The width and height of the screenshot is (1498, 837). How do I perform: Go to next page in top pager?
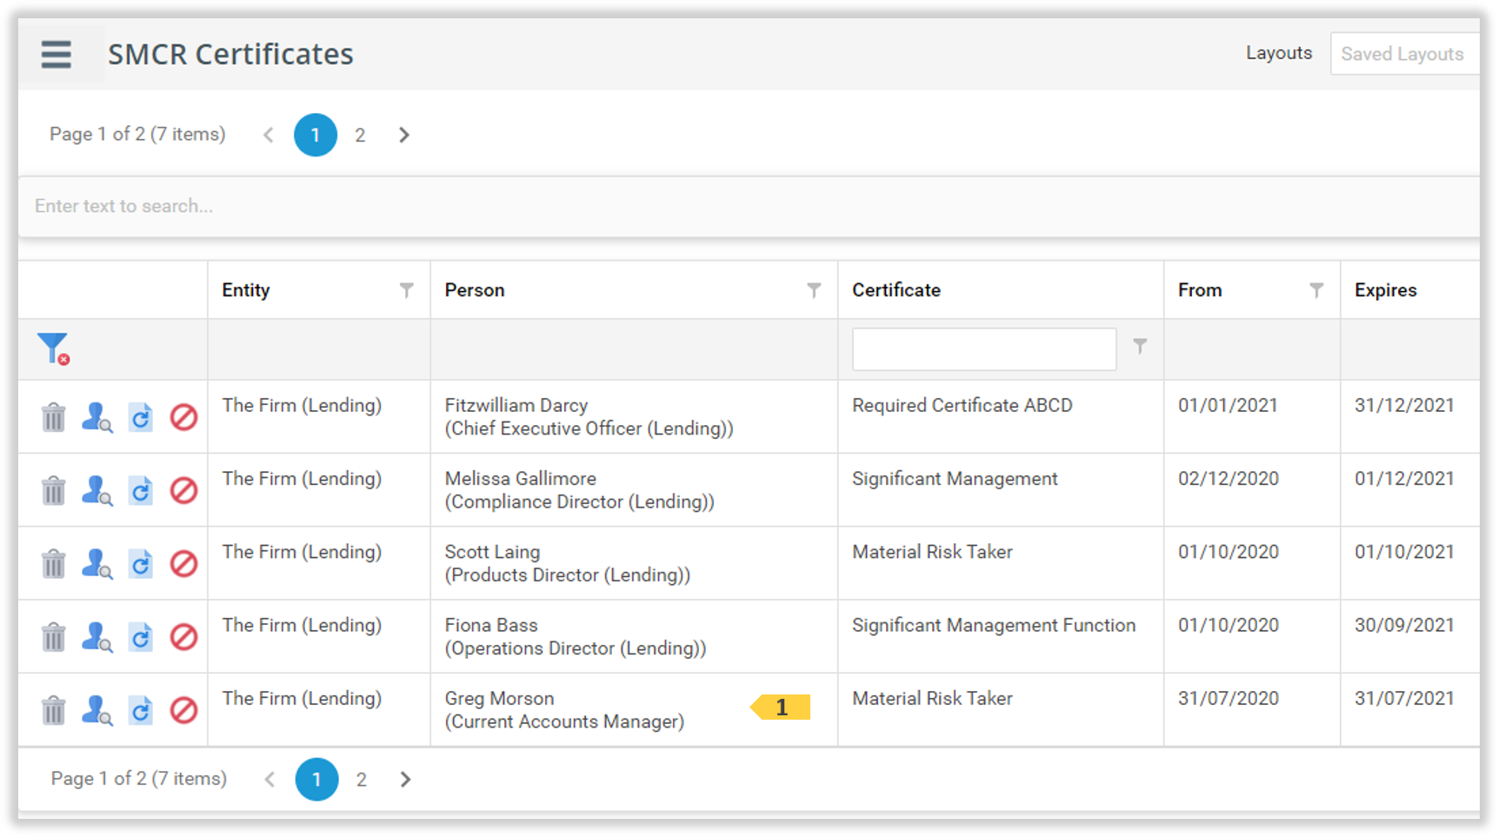[x=403, y=135]
